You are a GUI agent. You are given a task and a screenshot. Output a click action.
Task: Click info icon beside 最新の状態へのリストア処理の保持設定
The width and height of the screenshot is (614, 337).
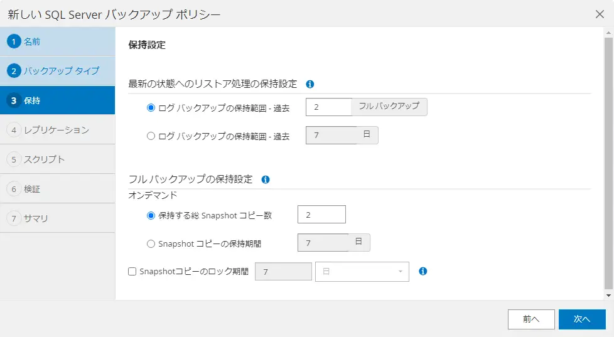310,84
